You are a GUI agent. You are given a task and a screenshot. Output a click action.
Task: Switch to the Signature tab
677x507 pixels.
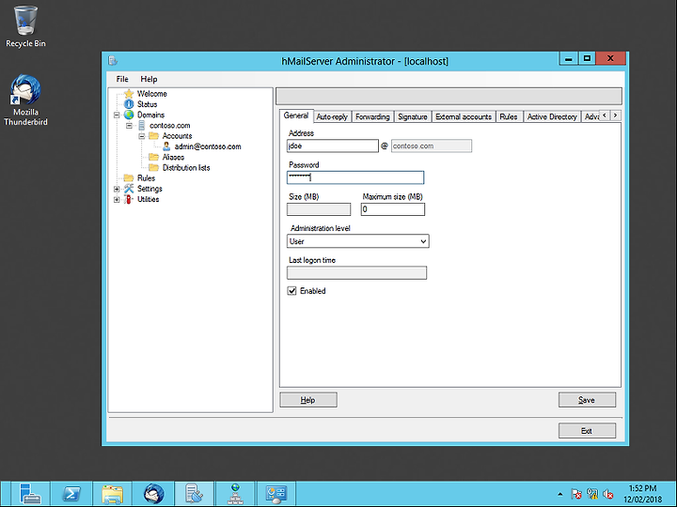pos(413,116)
